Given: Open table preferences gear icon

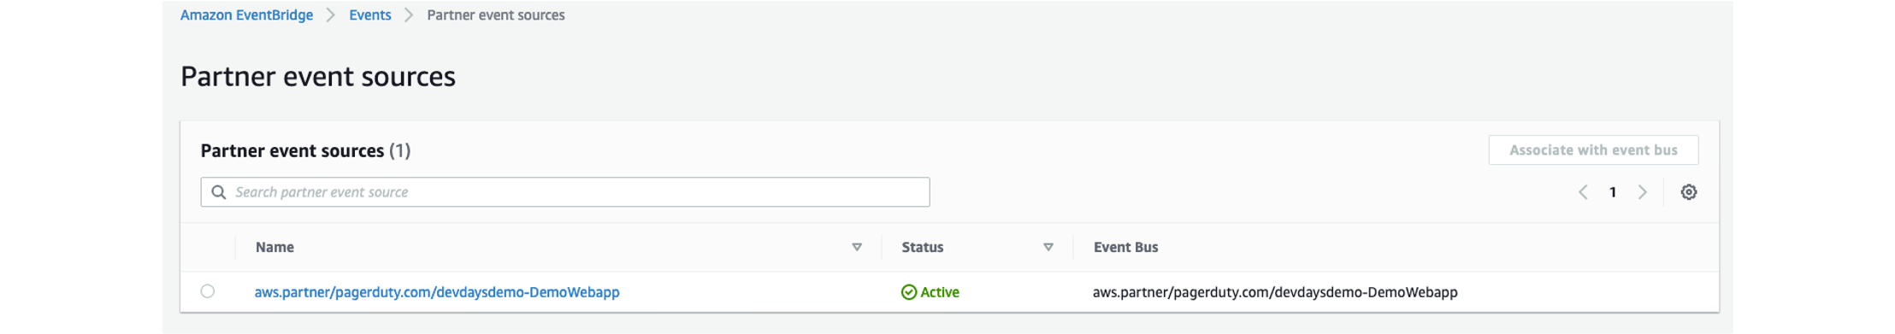Looking at the screenshot, I should [x=1688, y=192].
